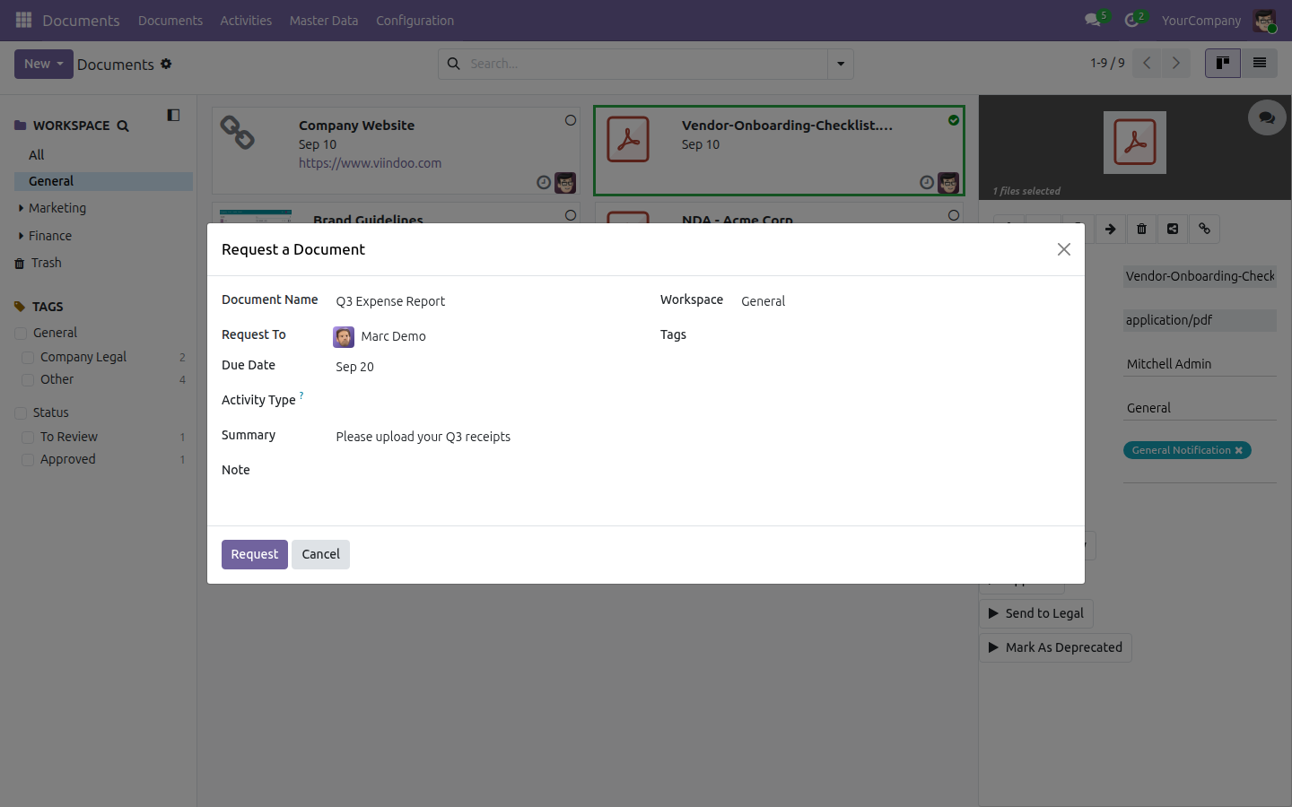Click Marc Demo's avatar in the Request To field
This screenshot has width=1292, height=807.
tap(344, 336)
